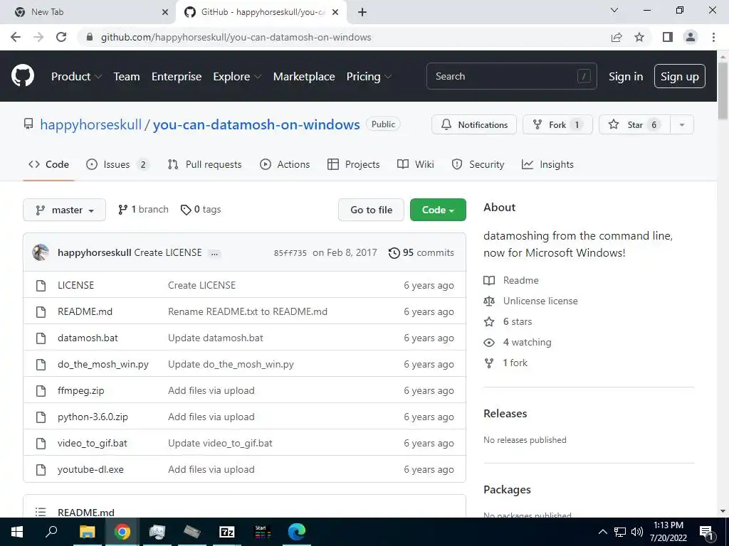Switch to the Pull requests tab

pyautogui.click(x=204, y=164)
